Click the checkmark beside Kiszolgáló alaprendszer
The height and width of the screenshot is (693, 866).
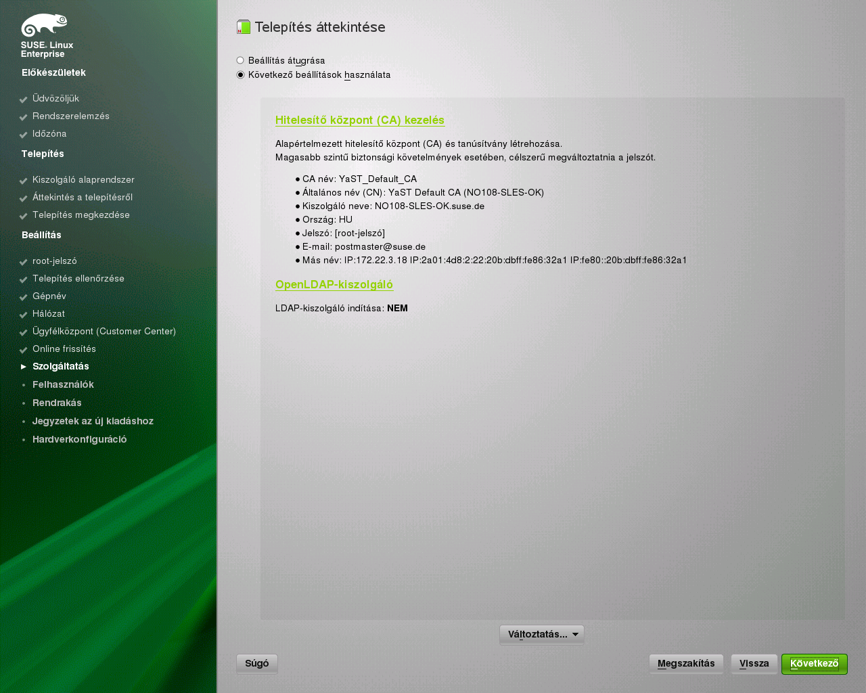[x=24, y=181]
